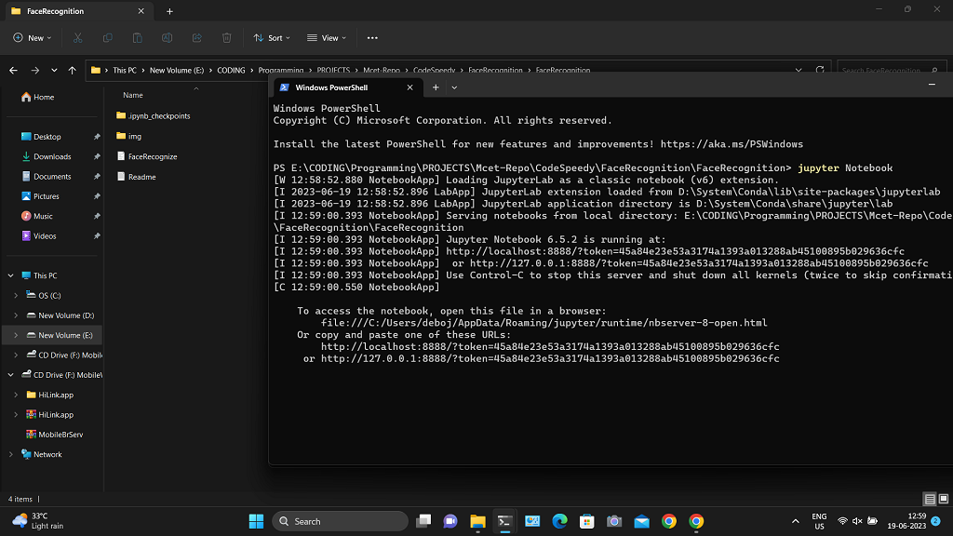Open the .ipynb_checkpoints folder
The image size is (953, 536).
154,115
